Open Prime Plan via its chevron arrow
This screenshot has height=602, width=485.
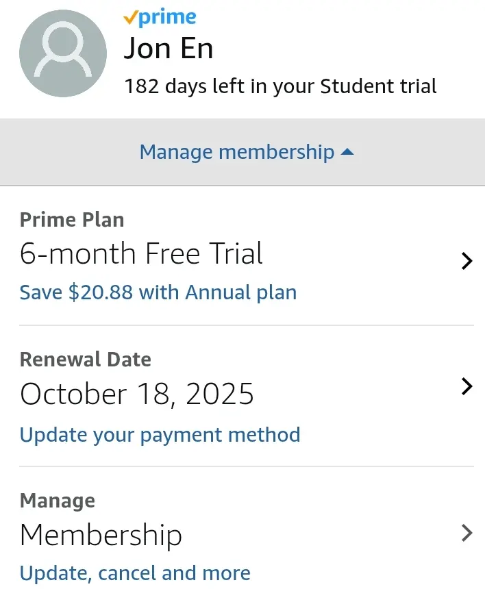tap(467, 261)
